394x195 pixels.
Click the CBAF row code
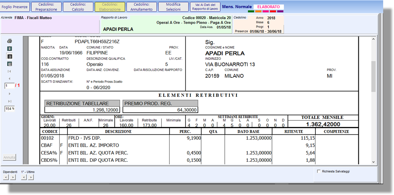(47, 145)
